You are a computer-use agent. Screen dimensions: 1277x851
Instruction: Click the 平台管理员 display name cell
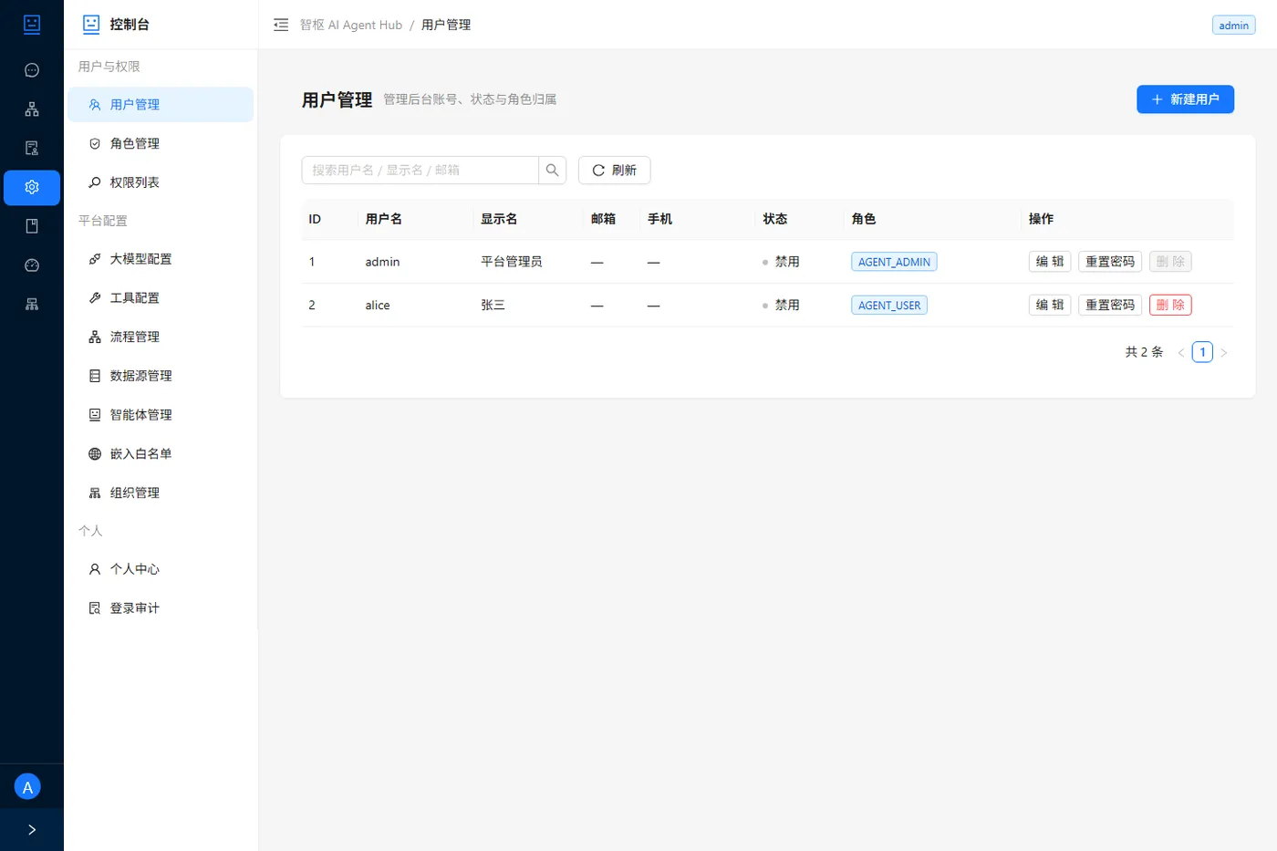coord(512,262)
